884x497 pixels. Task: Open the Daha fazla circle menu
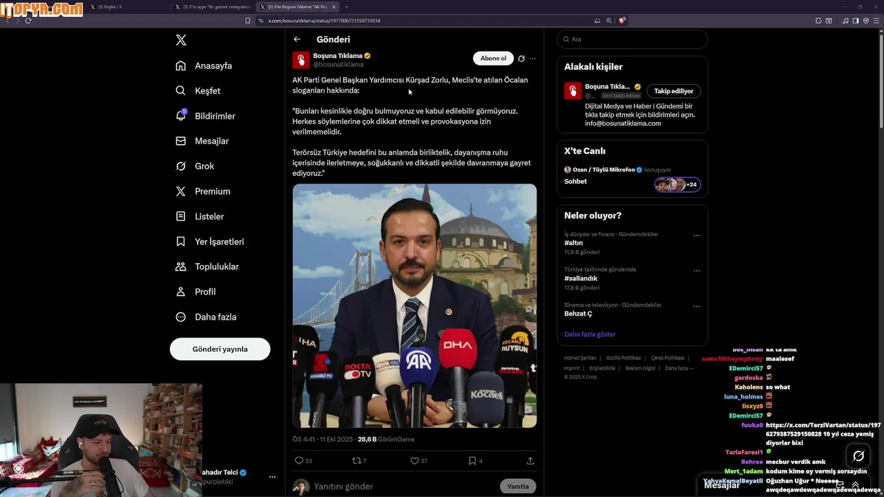[181, 317]
